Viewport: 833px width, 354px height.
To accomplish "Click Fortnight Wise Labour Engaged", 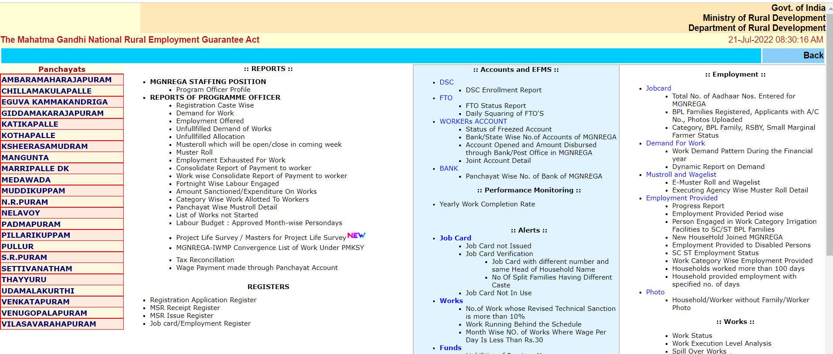I will coord(227,184).
